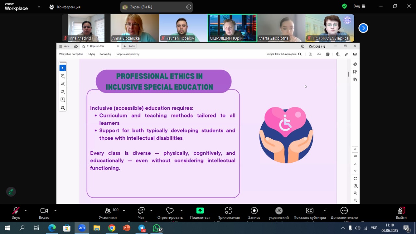Unmute the microphone audio button

point(16,211)
